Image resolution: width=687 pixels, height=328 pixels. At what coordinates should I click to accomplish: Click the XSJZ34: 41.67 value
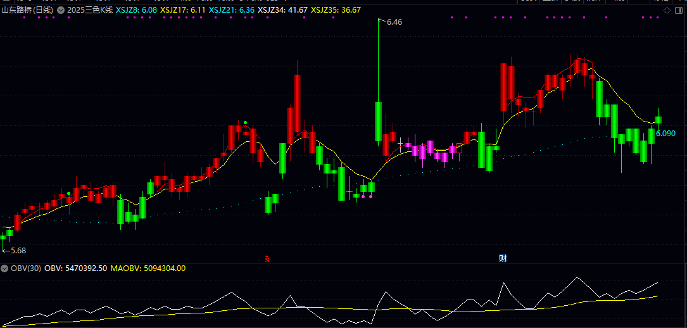point(282,9)
